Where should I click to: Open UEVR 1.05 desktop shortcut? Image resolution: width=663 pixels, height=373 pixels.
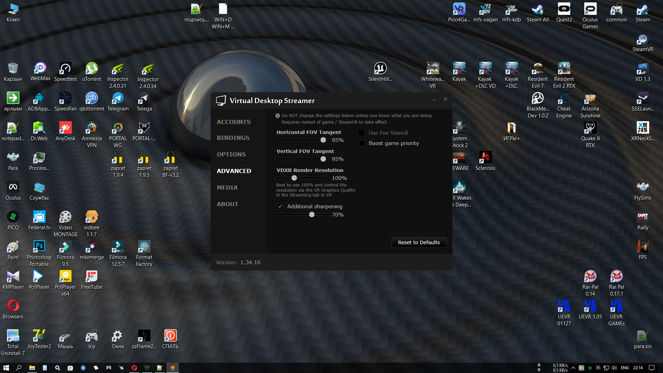590,306
